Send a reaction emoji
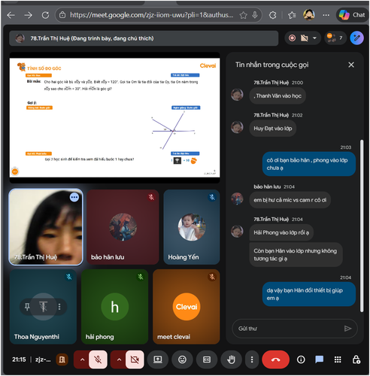Screen dimensions: 370x376 point(182,359)
